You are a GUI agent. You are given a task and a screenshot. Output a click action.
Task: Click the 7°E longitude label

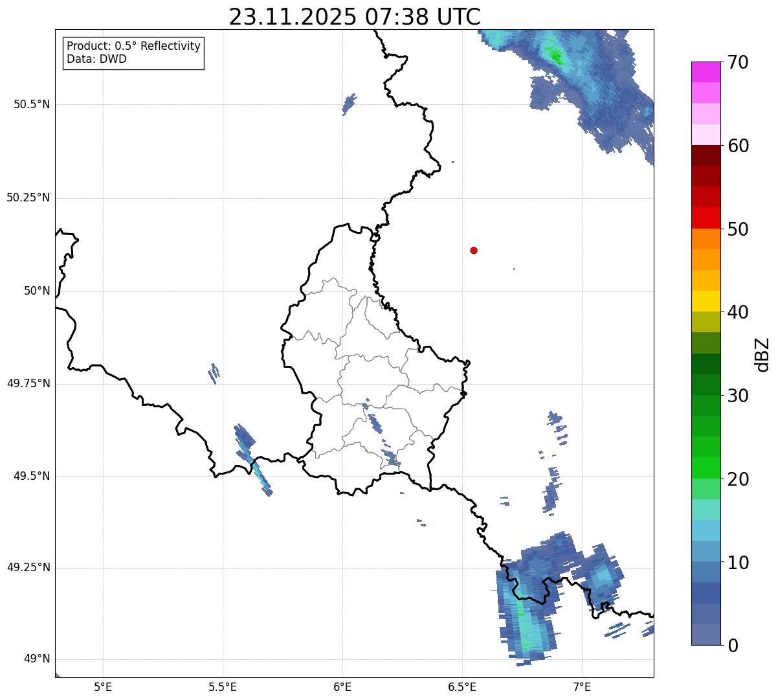coord(582,686)
